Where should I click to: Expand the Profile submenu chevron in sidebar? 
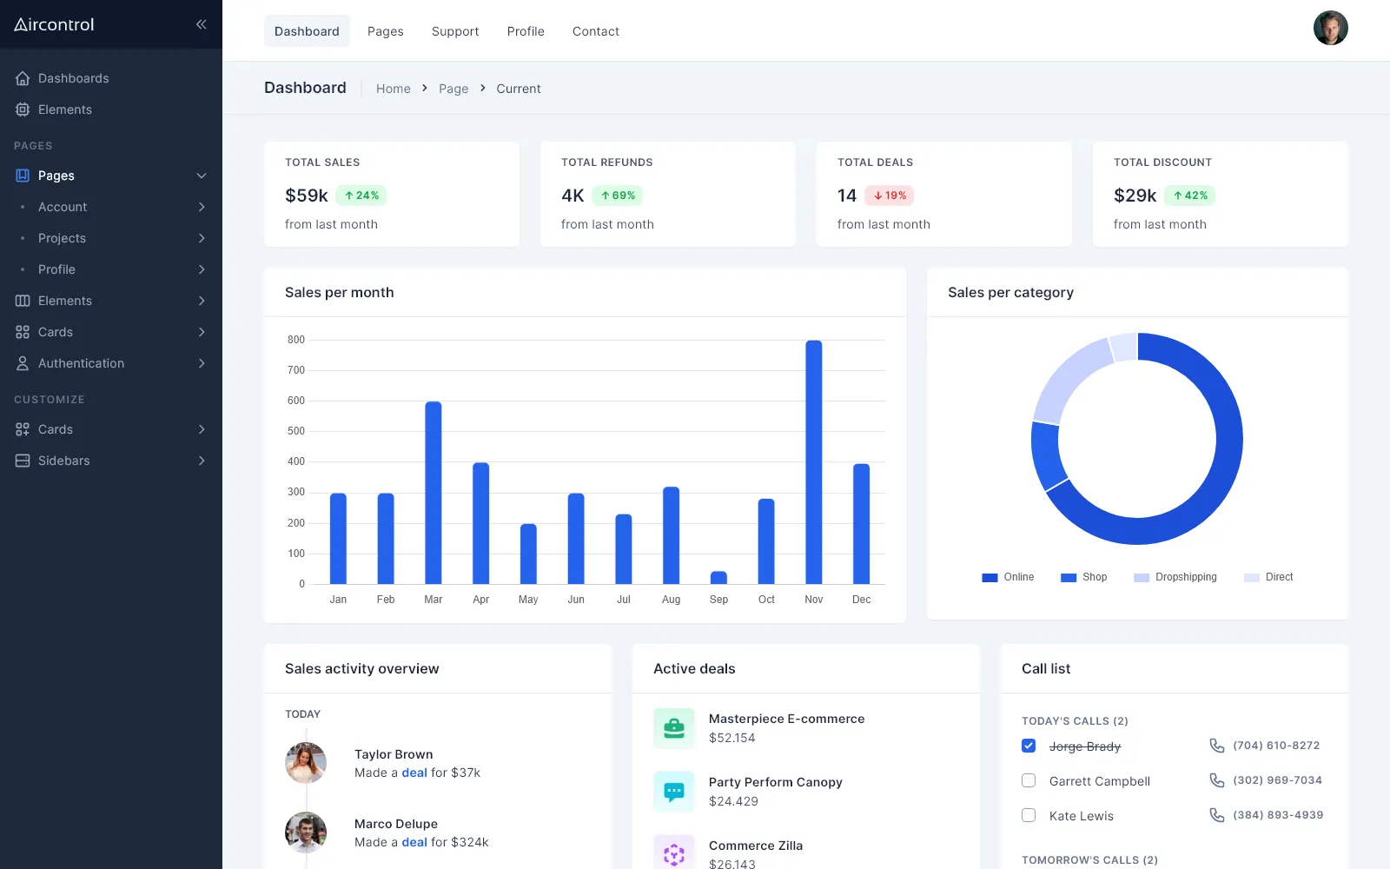(202, 269)
